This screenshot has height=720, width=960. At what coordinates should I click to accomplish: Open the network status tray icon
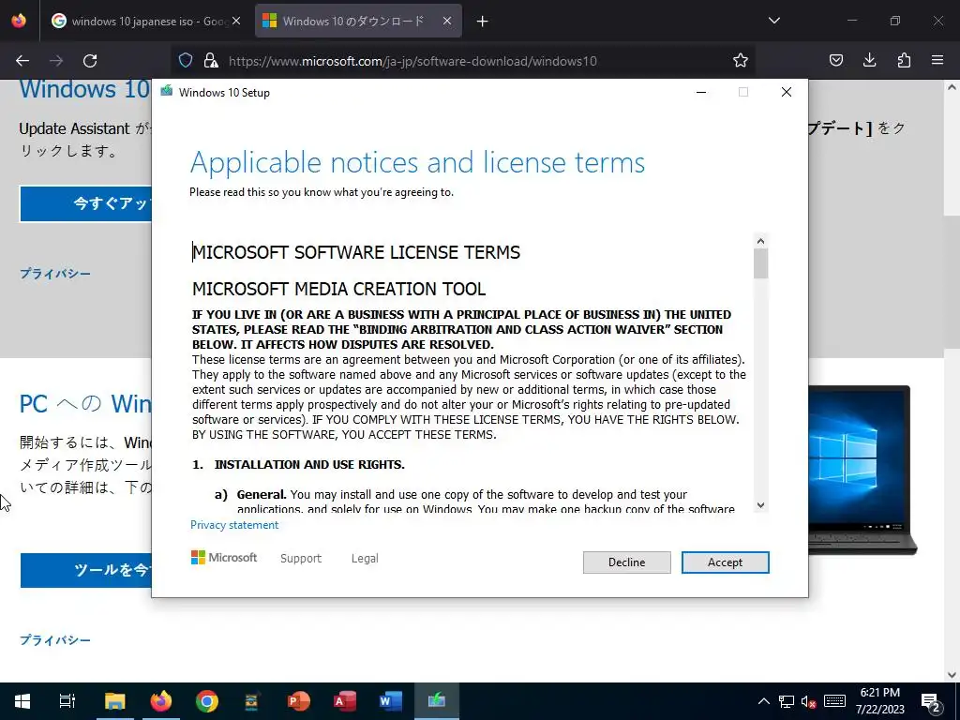coord(787,701)
